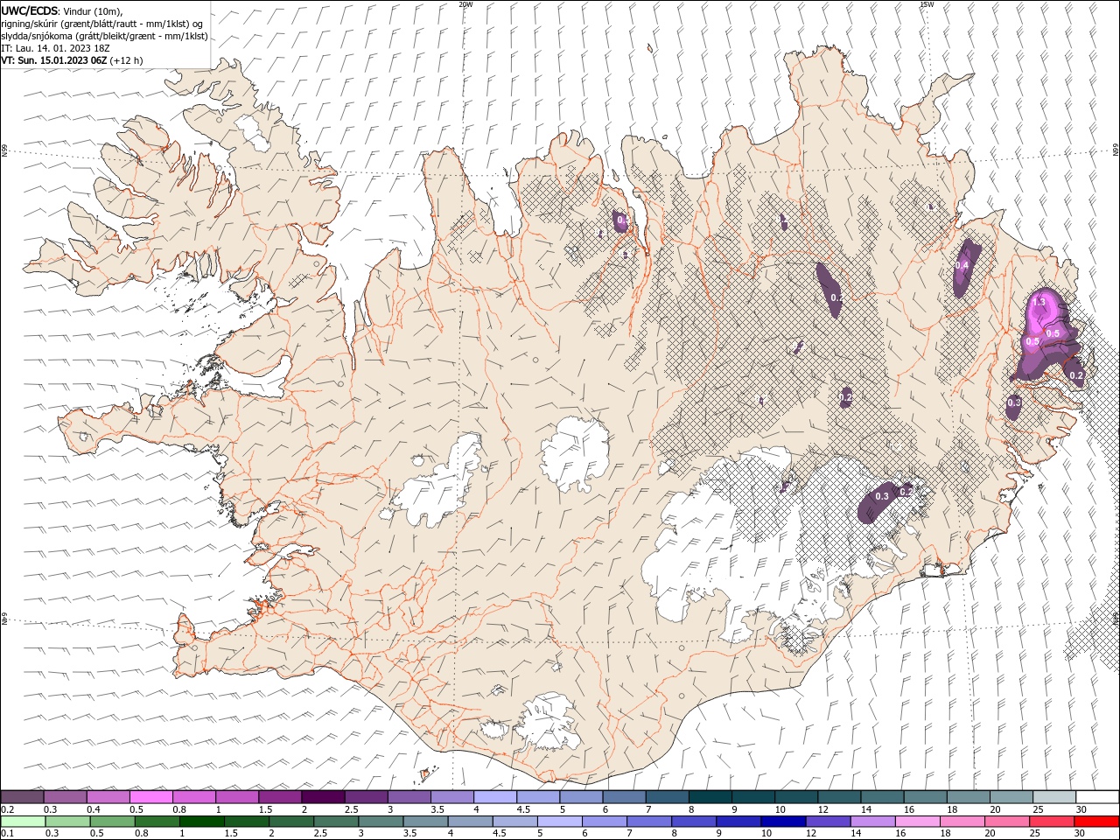Click the darkest green lower swatch between 1 and 1.5
Screen dimensions: 1120x840
point(201,821)
